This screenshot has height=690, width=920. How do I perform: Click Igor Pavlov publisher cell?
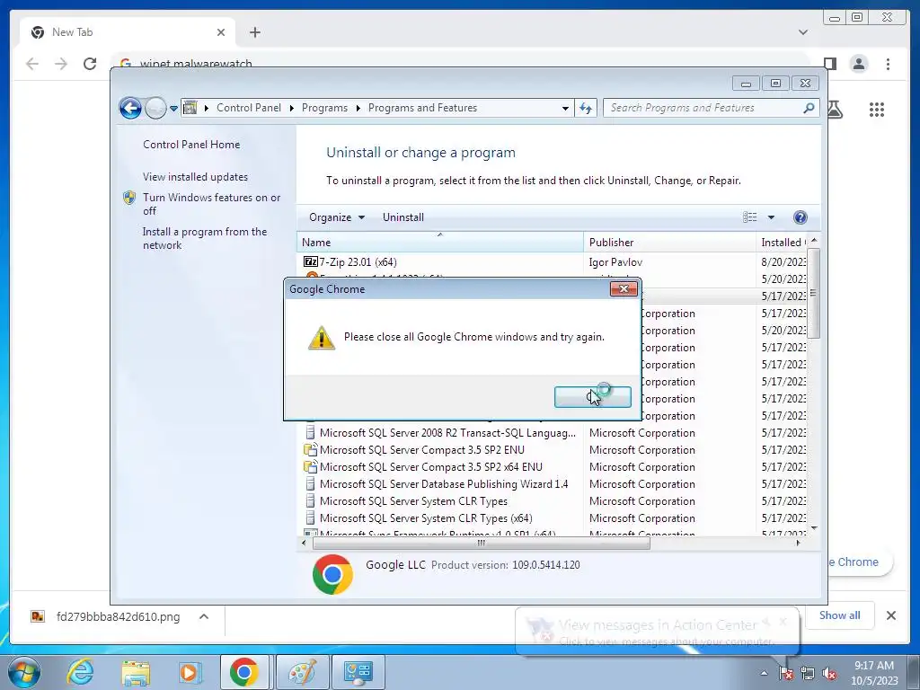tap(615, 262)
